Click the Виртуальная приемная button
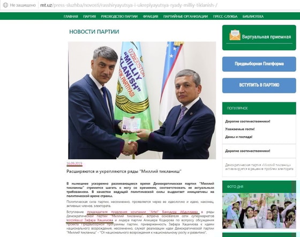 [x=259, y=38]
